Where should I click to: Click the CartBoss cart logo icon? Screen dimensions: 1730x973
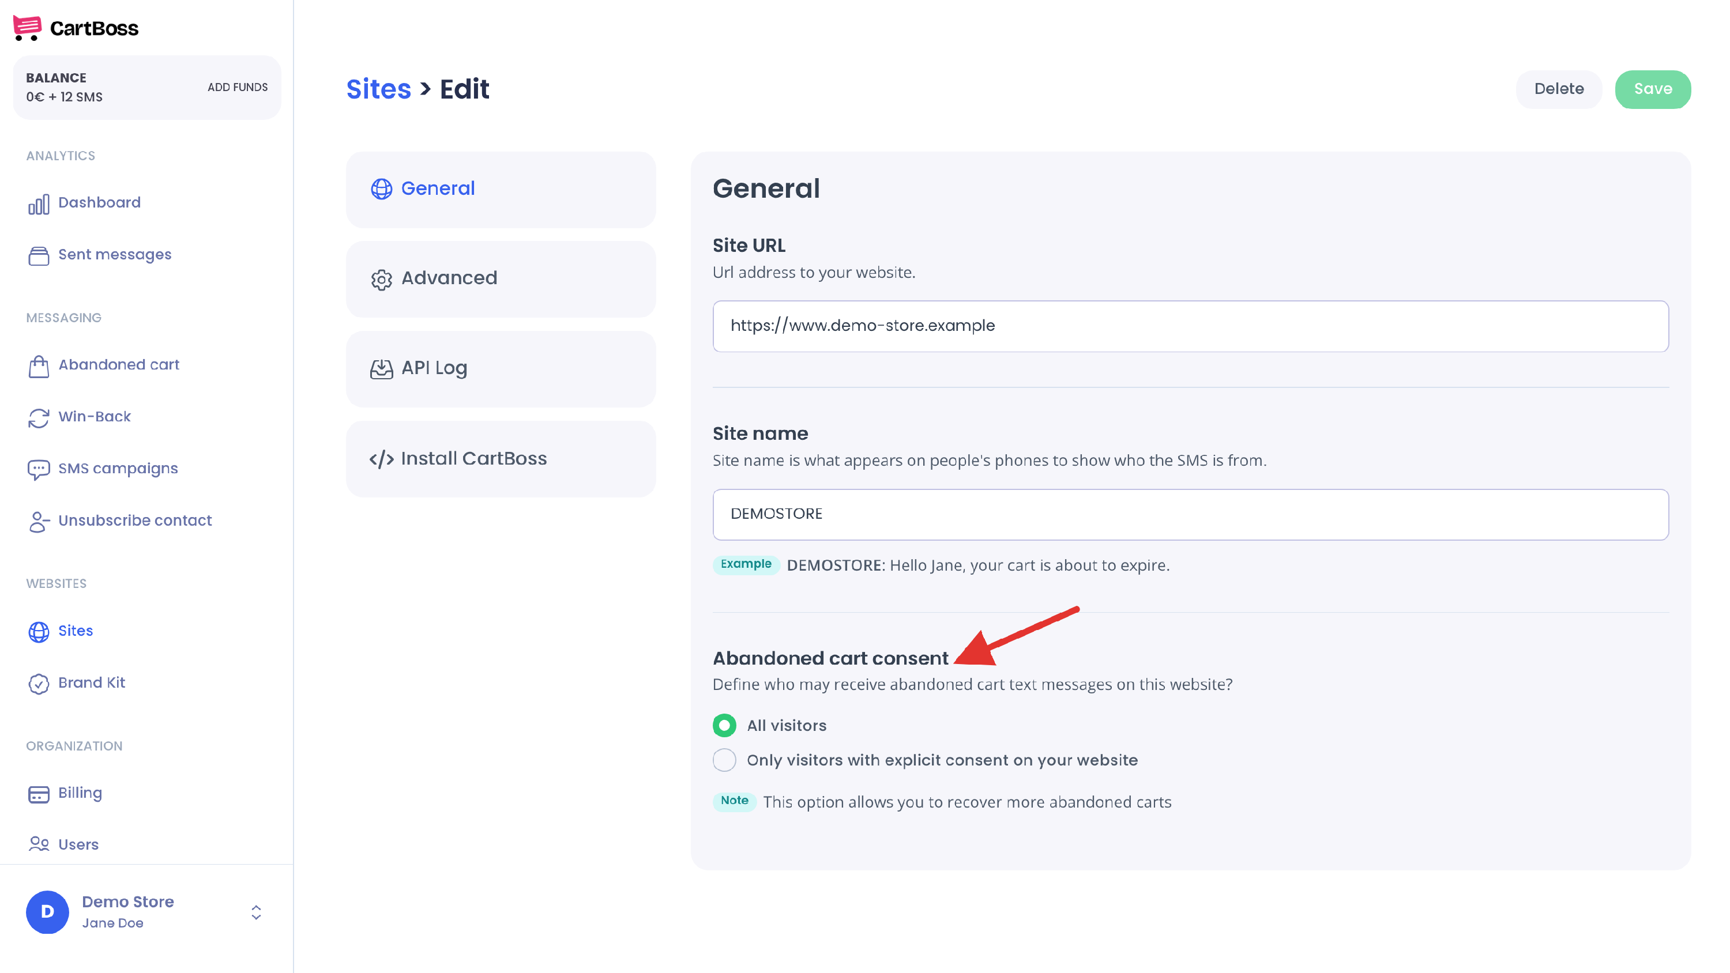point(27,28)
